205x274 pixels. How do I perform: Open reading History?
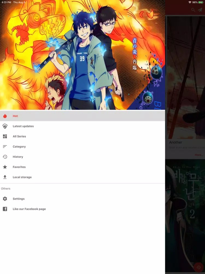coord(83,157)
